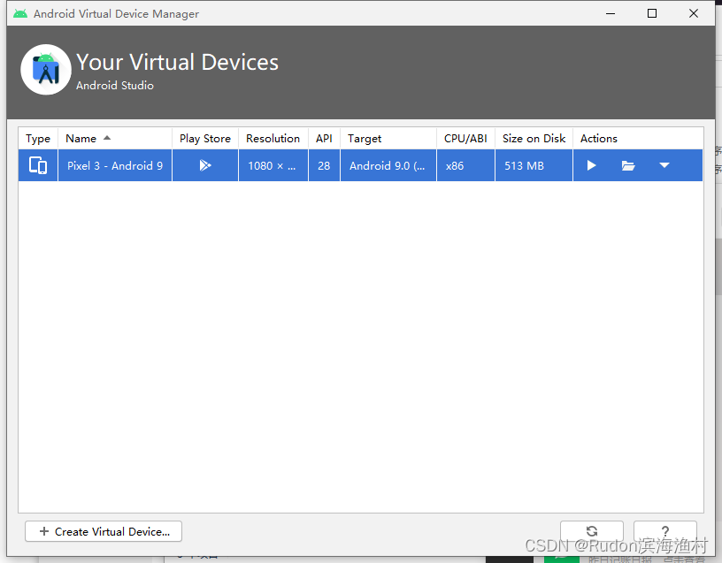The width and height of the screenshot is (722, 563).
Task: Sort by the Name column header
Action: 115,139
